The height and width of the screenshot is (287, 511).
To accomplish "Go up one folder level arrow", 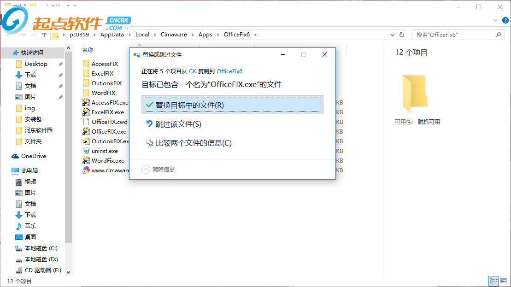I will point(44,35).
